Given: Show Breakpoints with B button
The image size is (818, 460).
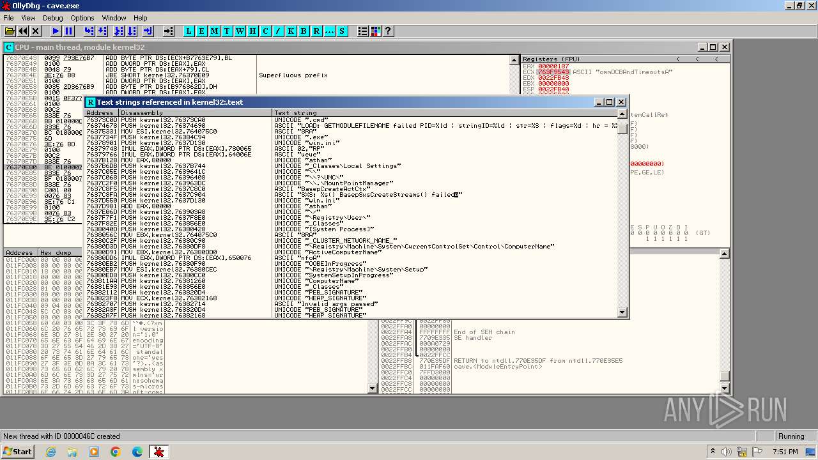Looking at the screenshot, I should pos(304,31).
